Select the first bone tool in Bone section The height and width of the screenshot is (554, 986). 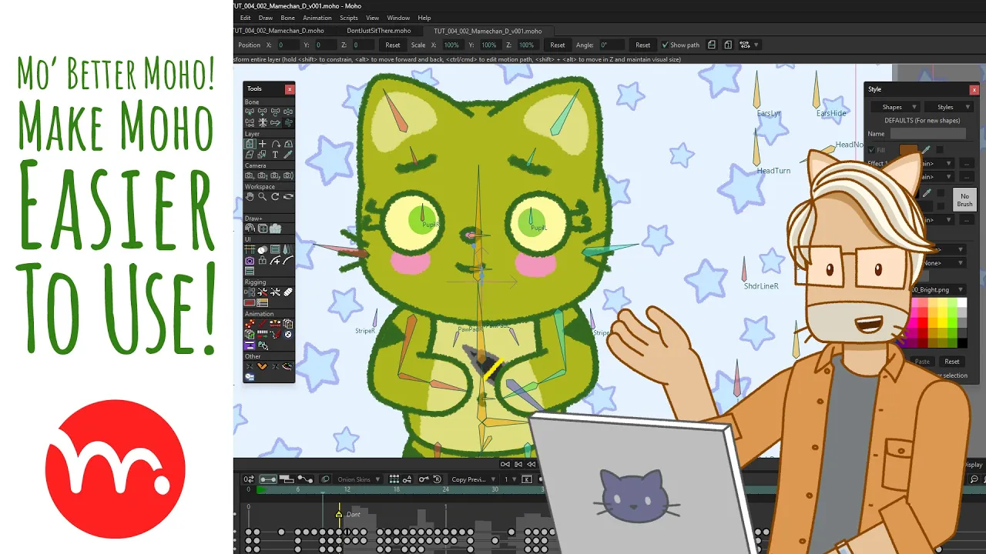[250, 112]
